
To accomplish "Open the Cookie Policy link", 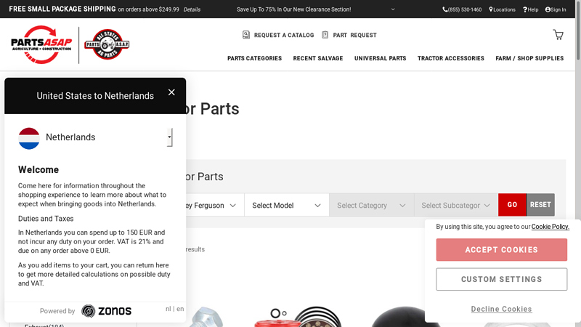I will pos(550,227).
